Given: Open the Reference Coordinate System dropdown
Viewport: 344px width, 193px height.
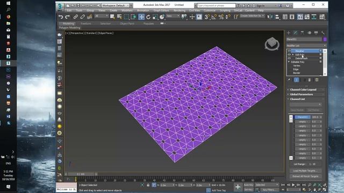Looking at the screenshot, I should (173, 16).
